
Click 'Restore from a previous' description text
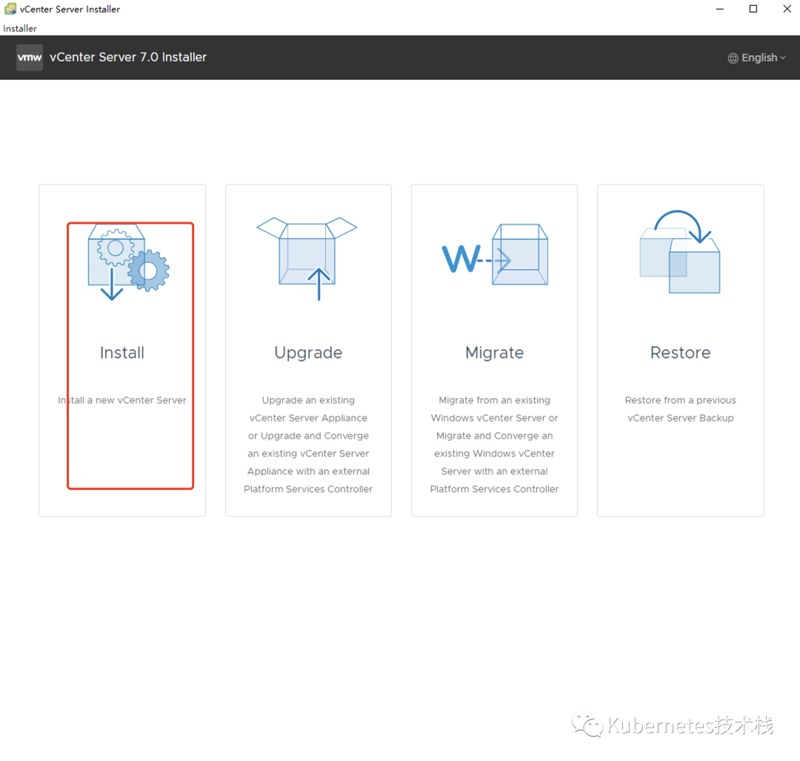(x=680, y=400)
